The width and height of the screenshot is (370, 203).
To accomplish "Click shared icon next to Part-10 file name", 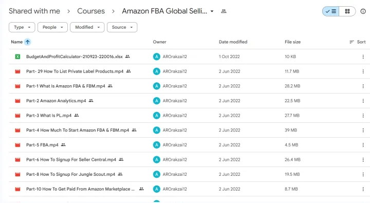I will coord(141,189).
